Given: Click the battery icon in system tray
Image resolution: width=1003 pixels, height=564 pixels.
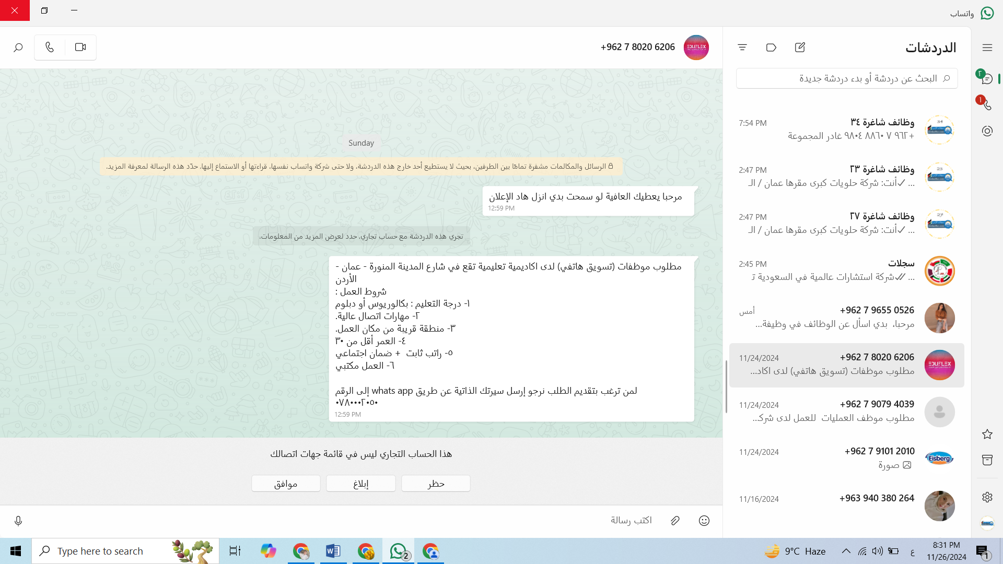Looking at the screenshot, I should coord(893,551).
